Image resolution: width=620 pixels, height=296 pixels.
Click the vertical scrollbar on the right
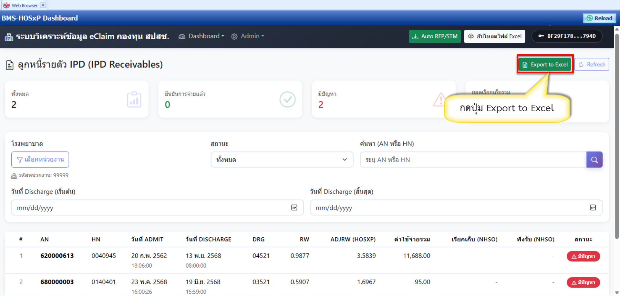[617, 135]
